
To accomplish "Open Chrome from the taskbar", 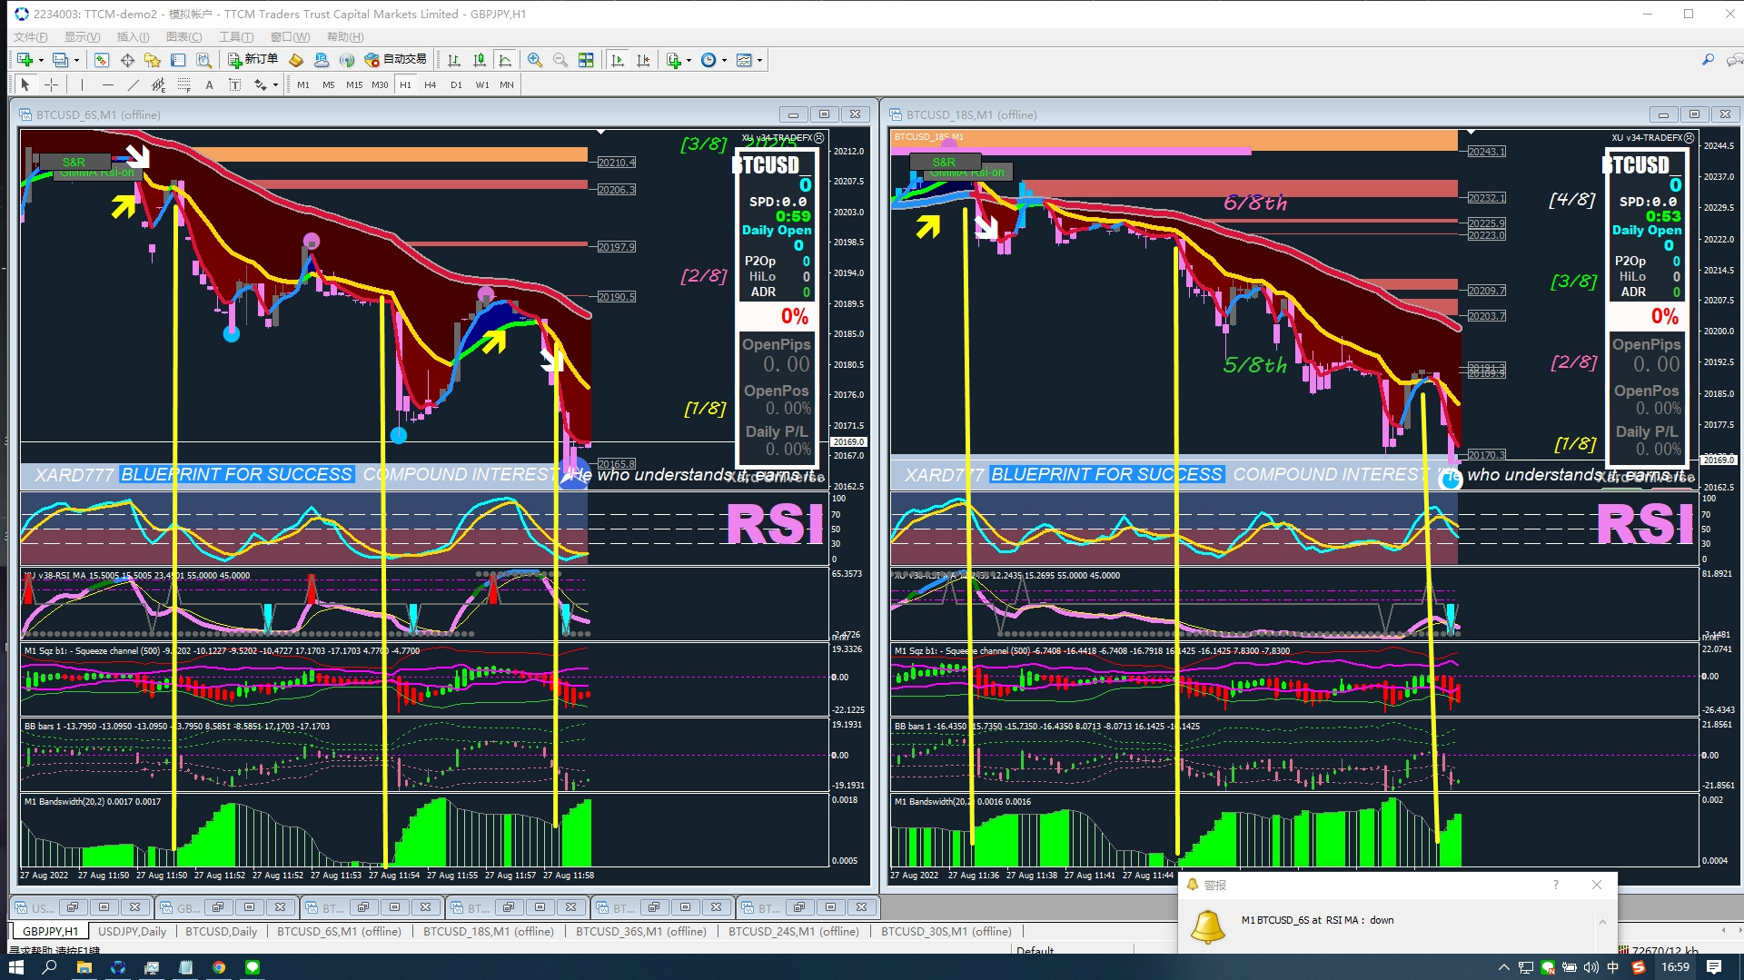I will pos(219,967).
